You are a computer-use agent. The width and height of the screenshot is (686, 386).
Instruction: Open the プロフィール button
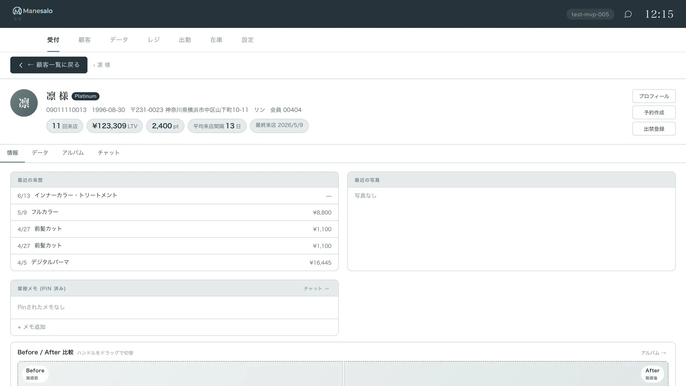click(654, 96)
